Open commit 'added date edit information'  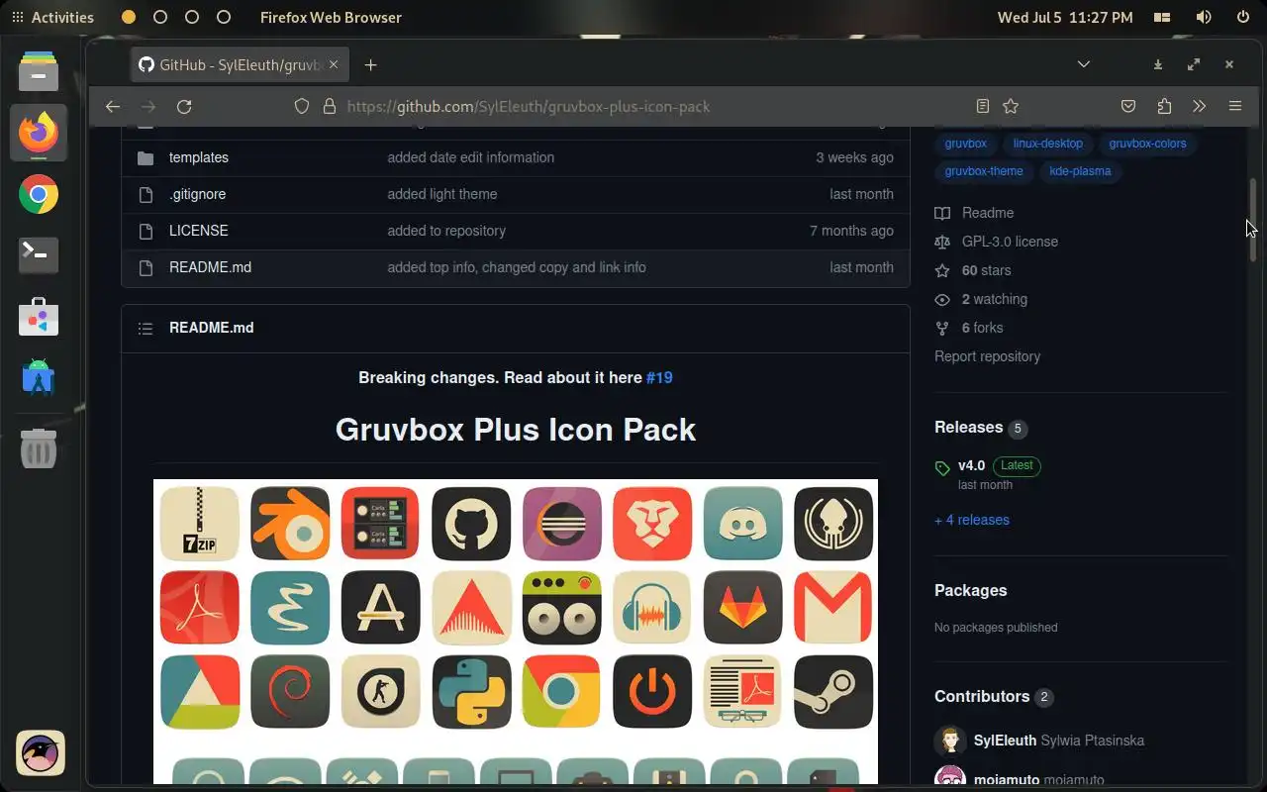click(x=471, y=157)
